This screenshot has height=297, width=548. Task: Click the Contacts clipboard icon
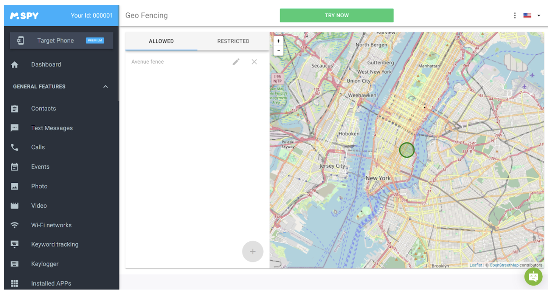tap(14, 109)
